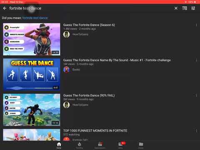Click the 'fortnite test dance' search field
The image size is (200, 150).
point(25,8)
